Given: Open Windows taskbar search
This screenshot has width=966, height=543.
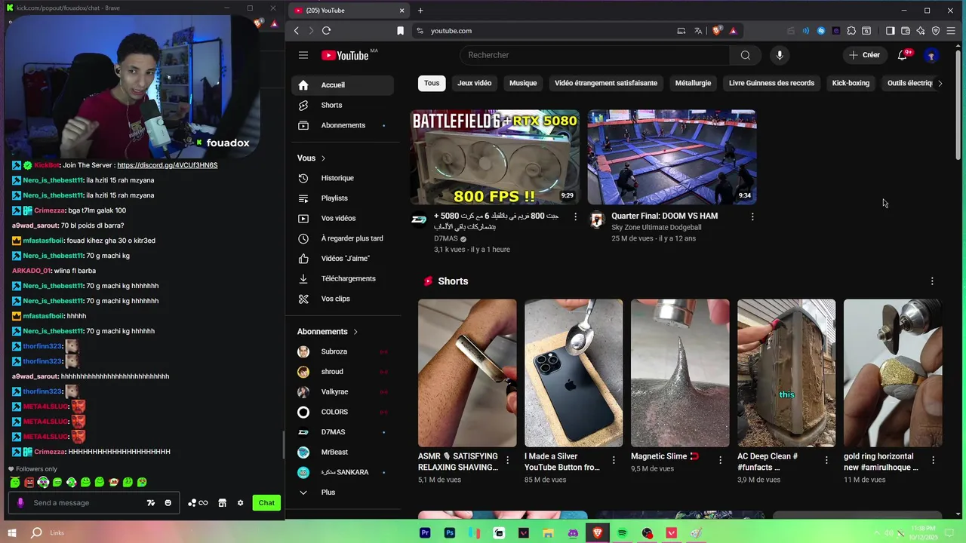Looking at the screenshot, I should click(36, 533).
